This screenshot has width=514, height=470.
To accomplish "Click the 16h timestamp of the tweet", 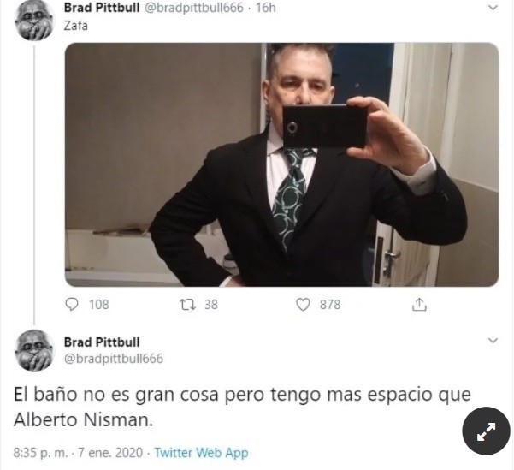I will pos(265,8).
